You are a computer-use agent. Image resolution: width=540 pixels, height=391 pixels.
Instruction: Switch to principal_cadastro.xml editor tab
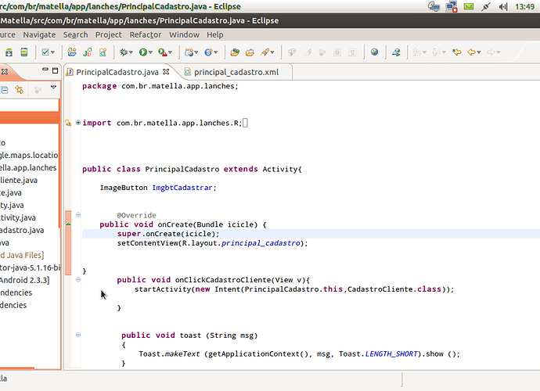pos(235,72)
